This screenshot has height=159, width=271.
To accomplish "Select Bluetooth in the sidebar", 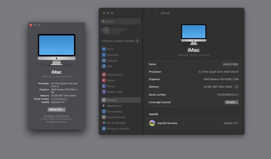I will click(113, 55).
